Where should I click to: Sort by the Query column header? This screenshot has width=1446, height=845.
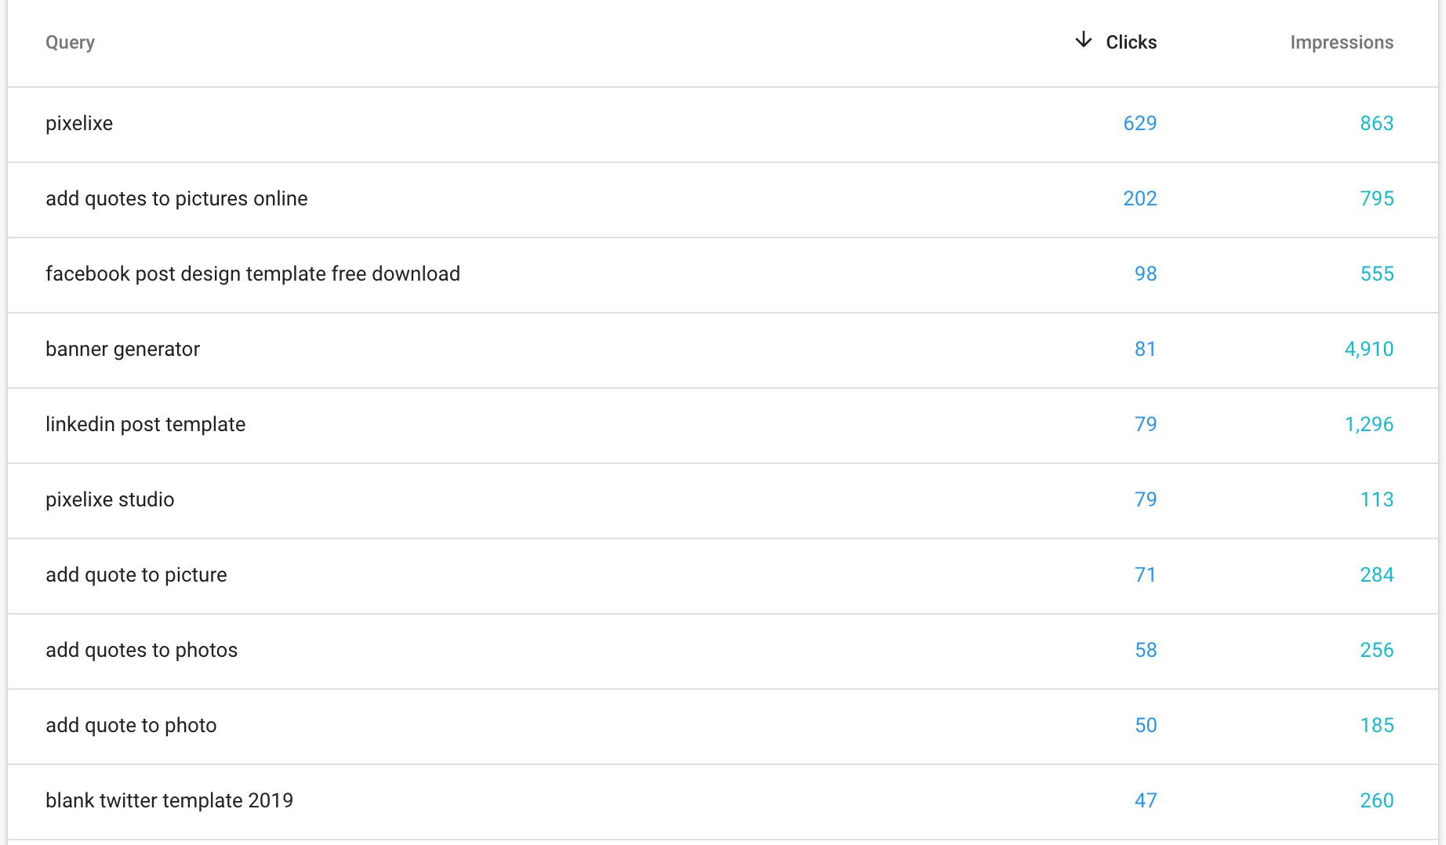(70, 43)
